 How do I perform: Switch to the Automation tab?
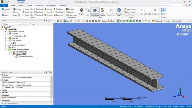[x=51, y=5]
